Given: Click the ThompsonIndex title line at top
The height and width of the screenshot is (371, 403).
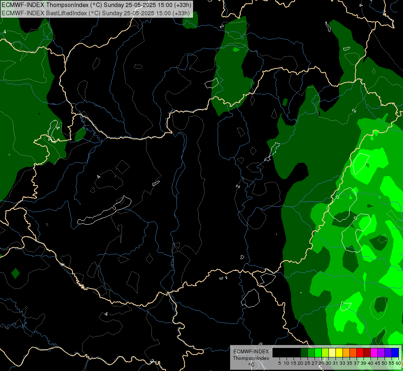Looking at the screenshot, I should (96, 5).
